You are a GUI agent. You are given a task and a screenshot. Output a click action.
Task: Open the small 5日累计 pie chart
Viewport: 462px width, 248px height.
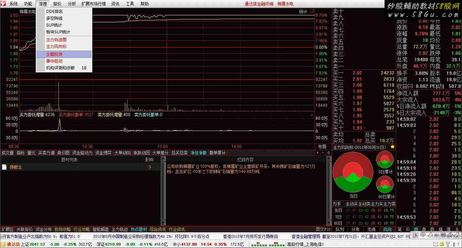(x=385, y=160)
